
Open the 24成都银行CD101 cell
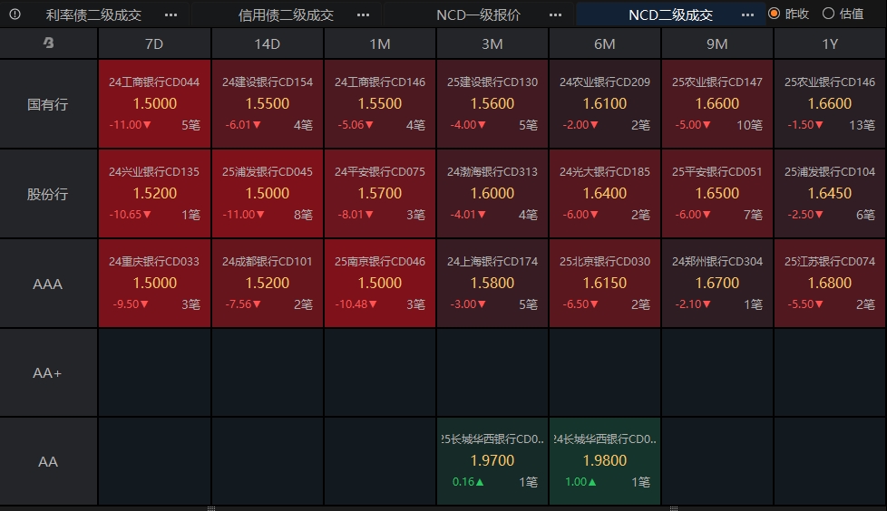267,284
